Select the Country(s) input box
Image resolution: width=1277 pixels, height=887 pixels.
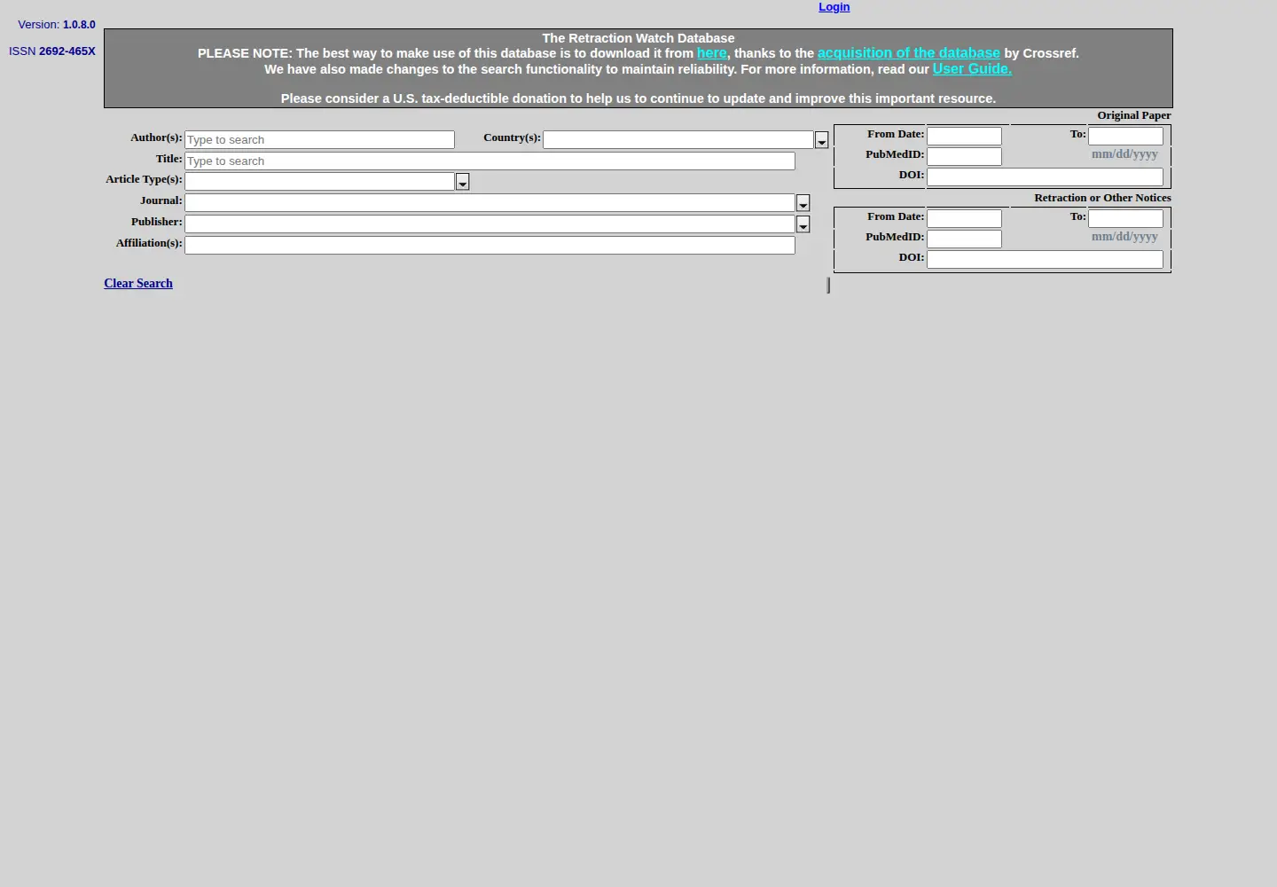[x=678, y=140]
